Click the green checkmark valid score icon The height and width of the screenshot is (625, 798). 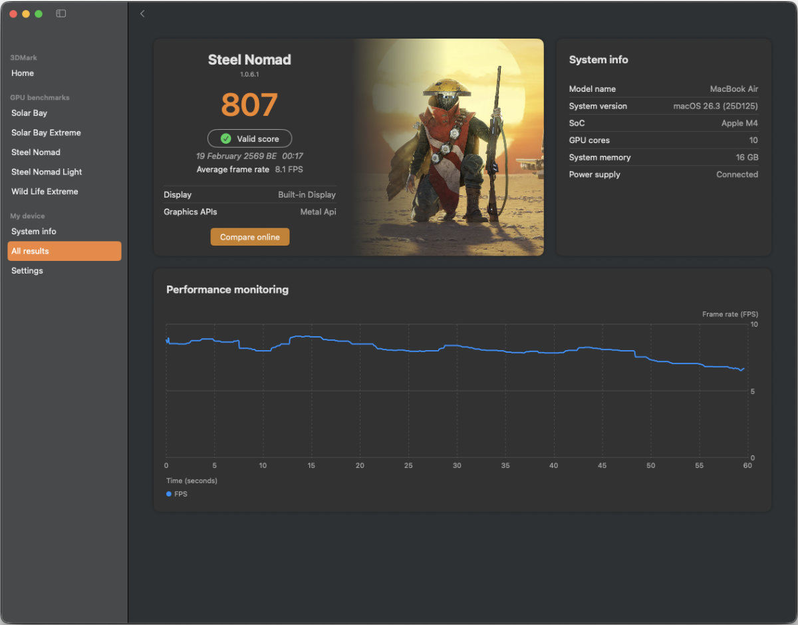point(225,138)
